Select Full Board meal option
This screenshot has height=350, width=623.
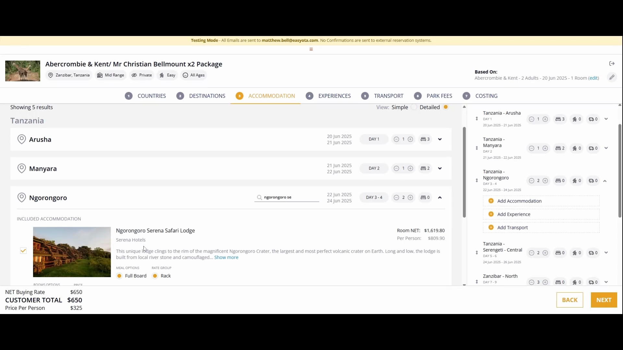coord(119,276)
